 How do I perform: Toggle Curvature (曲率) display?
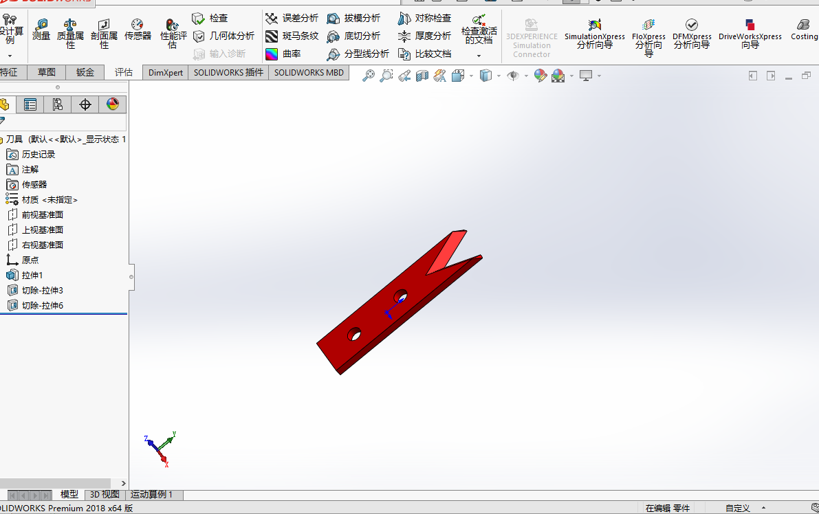coord(283,54)
